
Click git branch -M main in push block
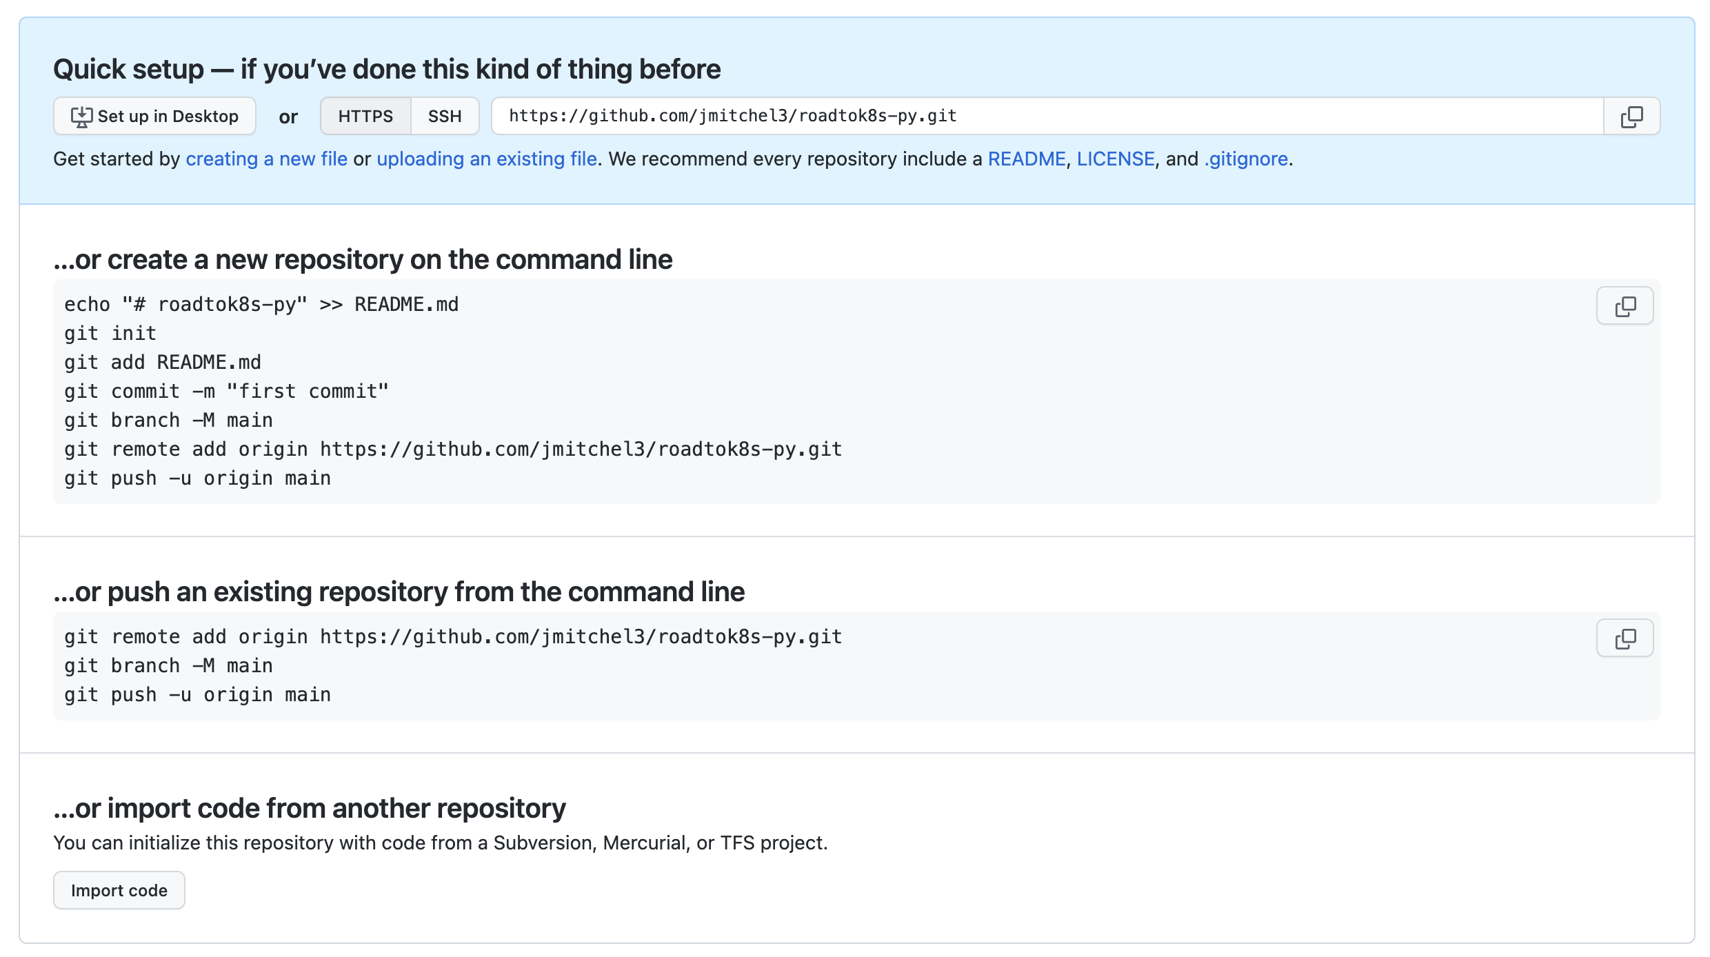[x=168, y=666]
